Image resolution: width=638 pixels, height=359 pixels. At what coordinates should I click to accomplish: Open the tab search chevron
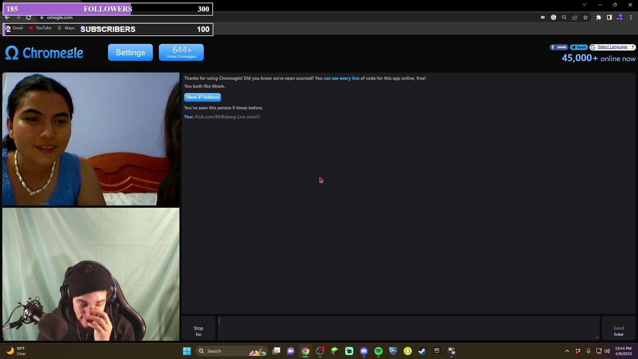(585, 5)
